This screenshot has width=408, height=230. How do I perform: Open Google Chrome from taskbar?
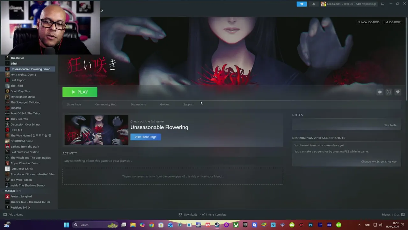(x=152, y=225)
